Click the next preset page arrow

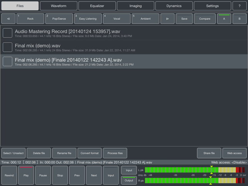tap(167, 19)
